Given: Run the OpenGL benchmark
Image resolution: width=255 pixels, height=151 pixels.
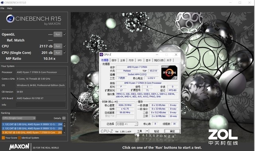Looking at the screenshot, I should (x=58, y=35).
